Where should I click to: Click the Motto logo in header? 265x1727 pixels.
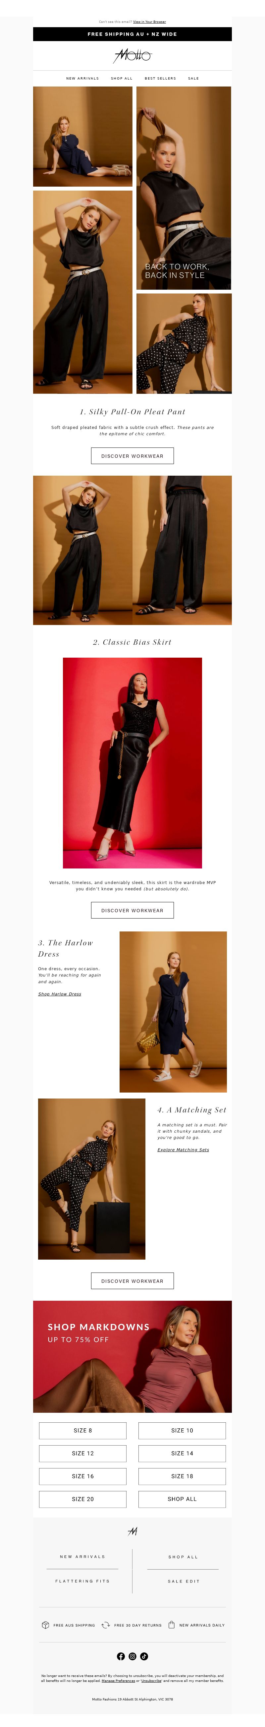(x=132, y=55)
